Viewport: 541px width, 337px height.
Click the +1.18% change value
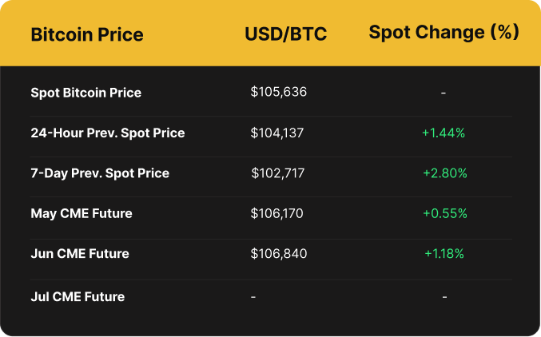click(444, 254)
